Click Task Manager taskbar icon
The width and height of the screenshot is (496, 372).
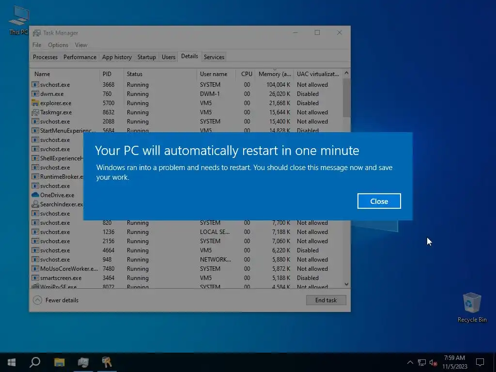click(83, 362)
